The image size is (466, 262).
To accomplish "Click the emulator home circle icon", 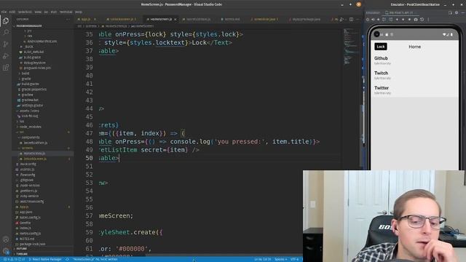I will pos(403,20).
